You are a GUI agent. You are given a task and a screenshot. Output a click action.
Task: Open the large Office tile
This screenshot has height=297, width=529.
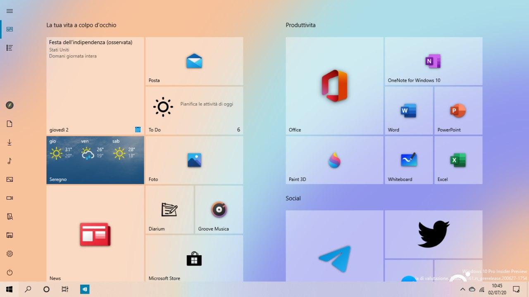click(x=334, y=86)
